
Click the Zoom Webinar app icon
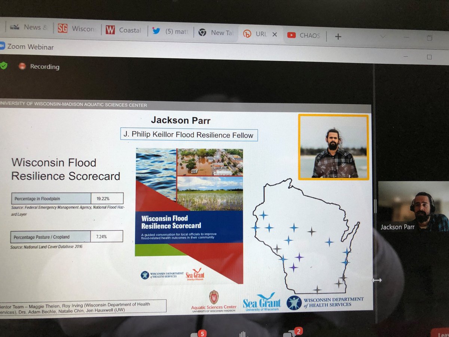point(1,45)
